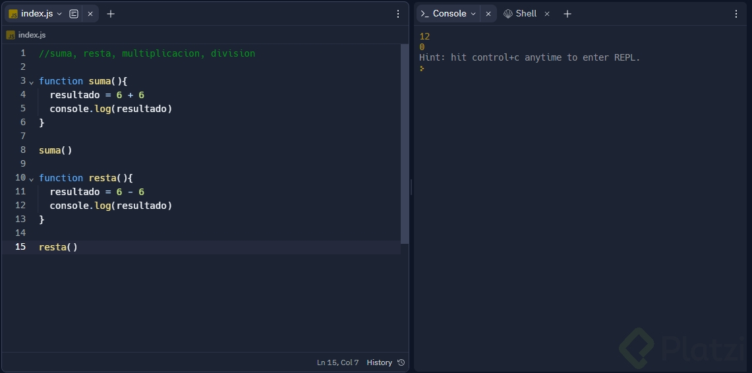The width and height of the screenshot is (752, 373).
Task: Close the index.js tab
Action: pos(90,14)
